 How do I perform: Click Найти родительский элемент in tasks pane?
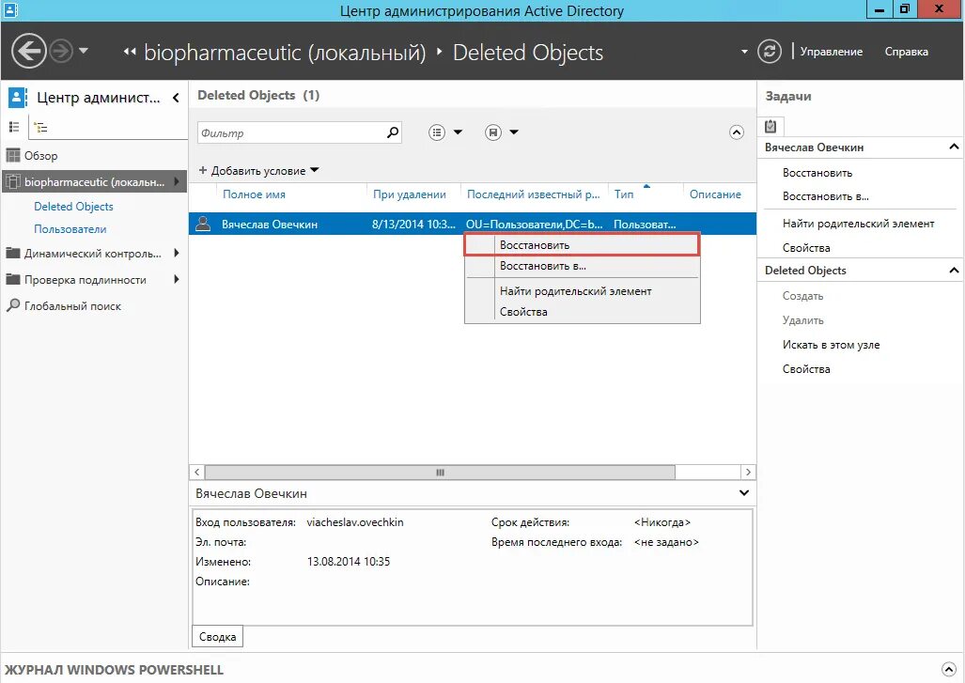(x=859, y=224)
